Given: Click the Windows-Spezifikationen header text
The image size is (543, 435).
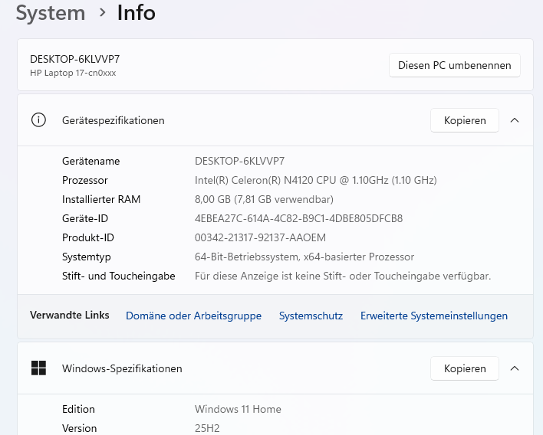Looking at the screenshot, I should [x=122, y=368].
